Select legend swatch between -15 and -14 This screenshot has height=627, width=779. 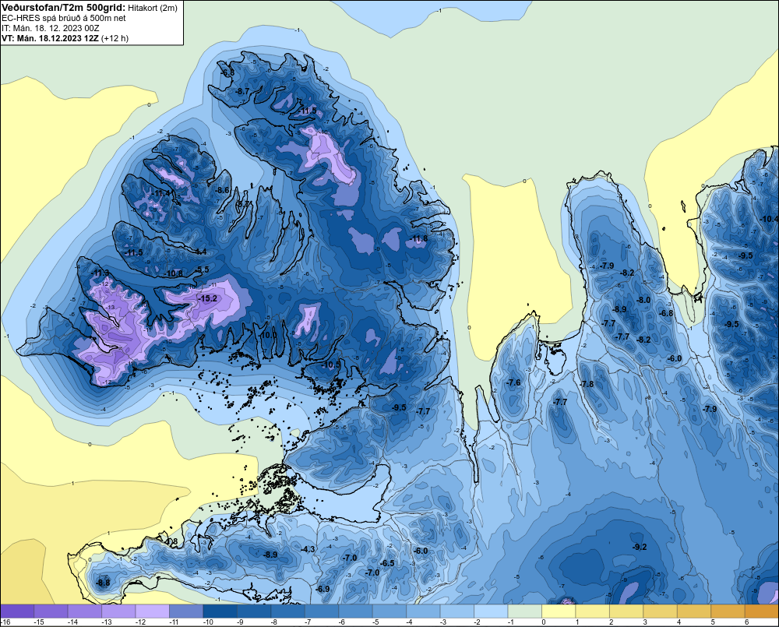coord(51,611)
